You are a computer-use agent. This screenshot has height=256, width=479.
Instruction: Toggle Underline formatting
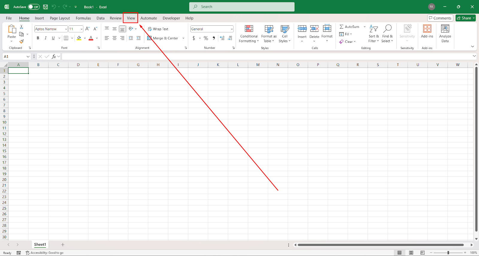click(53, 38)
